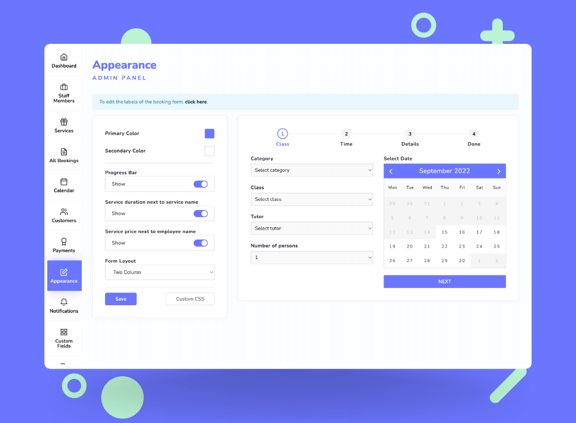Open the Custom Fields section

63,338
